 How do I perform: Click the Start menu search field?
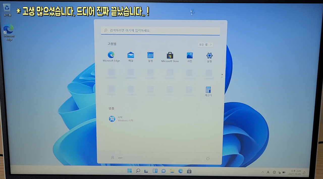(x=160, y=31)
